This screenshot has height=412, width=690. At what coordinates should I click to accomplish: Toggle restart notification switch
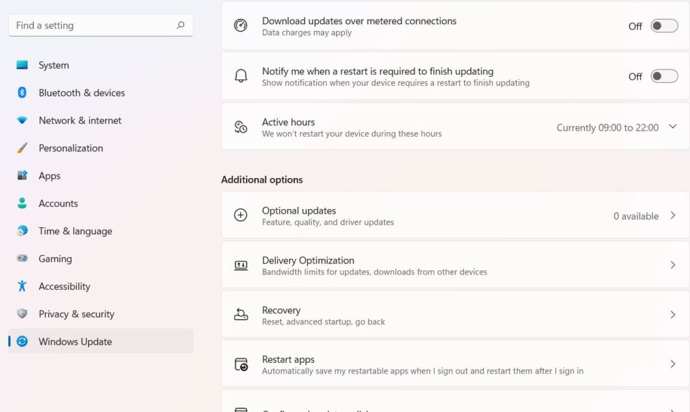(x=664, y=76)
